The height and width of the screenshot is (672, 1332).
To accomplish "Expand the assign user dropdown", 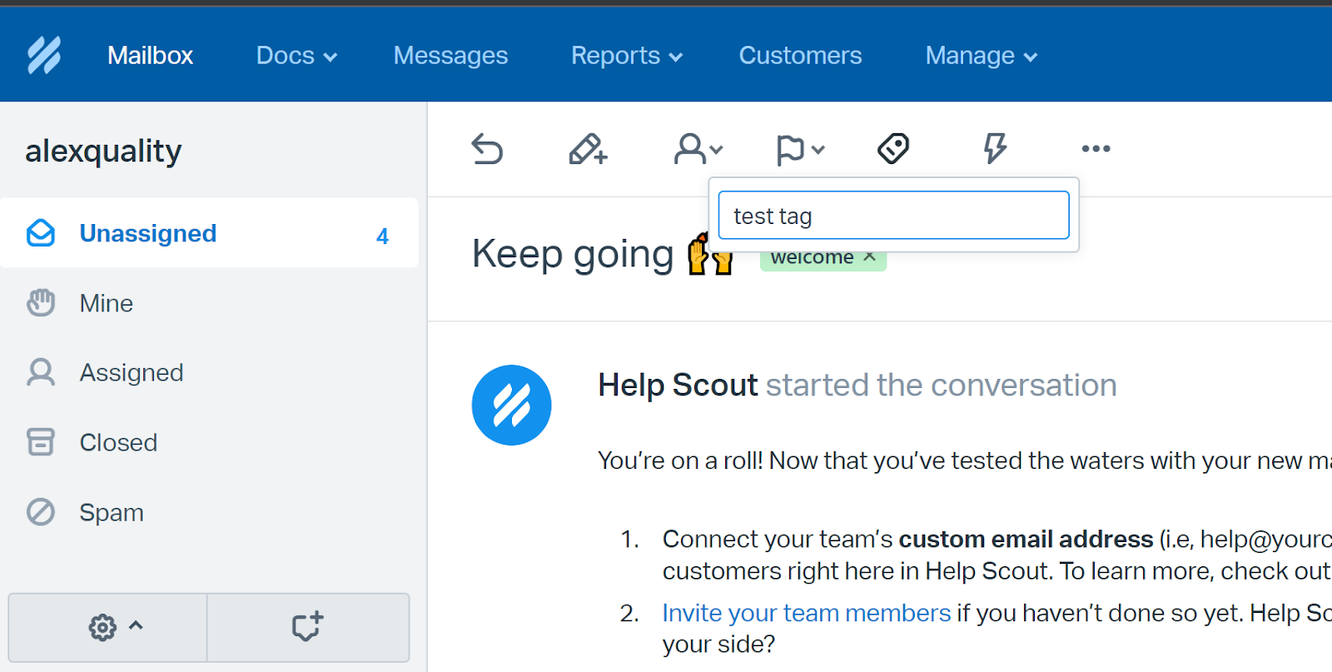I will (x=698, y=149).
